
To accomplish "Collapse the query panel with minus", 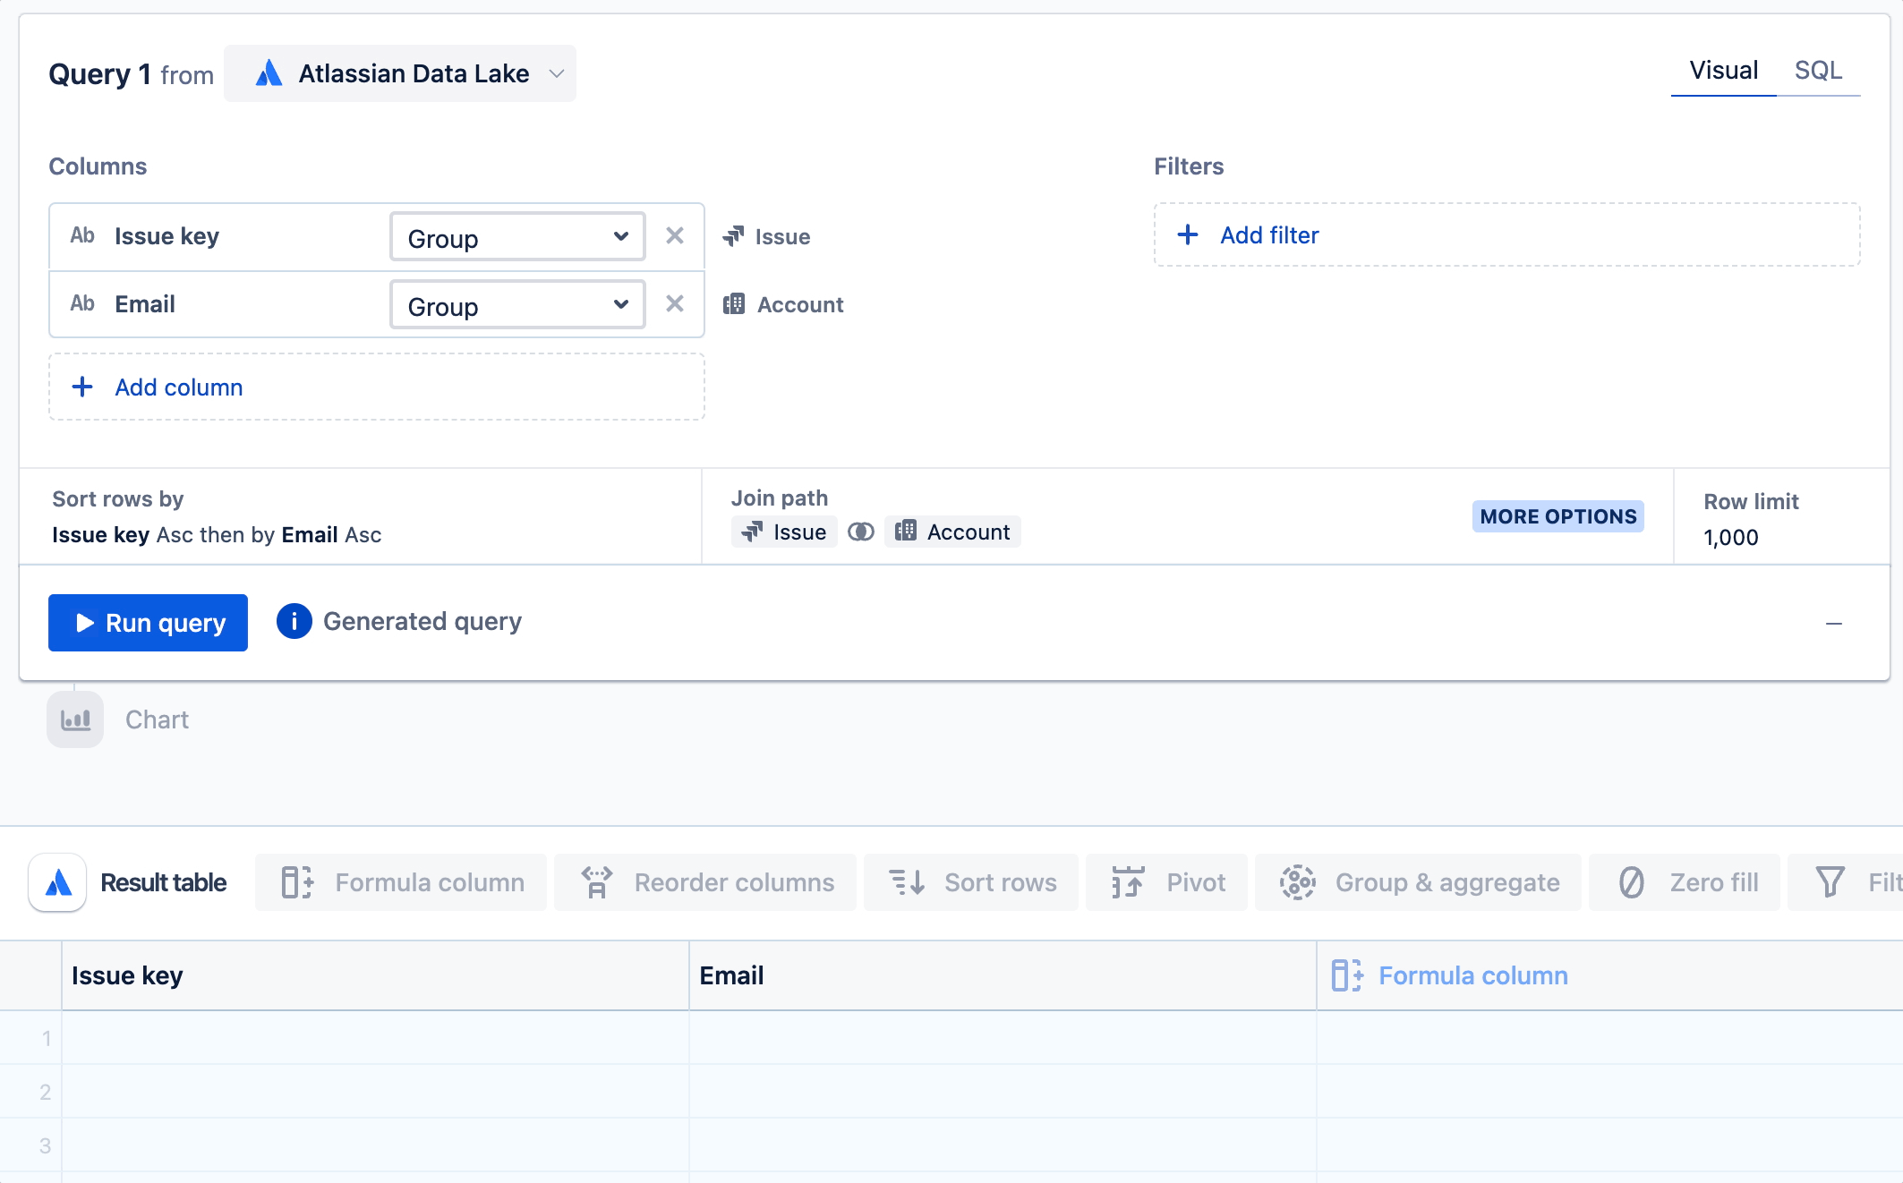I will (x=1834, y=624).
